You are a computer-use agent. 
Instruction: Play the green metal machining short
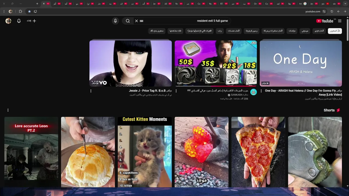[315, 152]
